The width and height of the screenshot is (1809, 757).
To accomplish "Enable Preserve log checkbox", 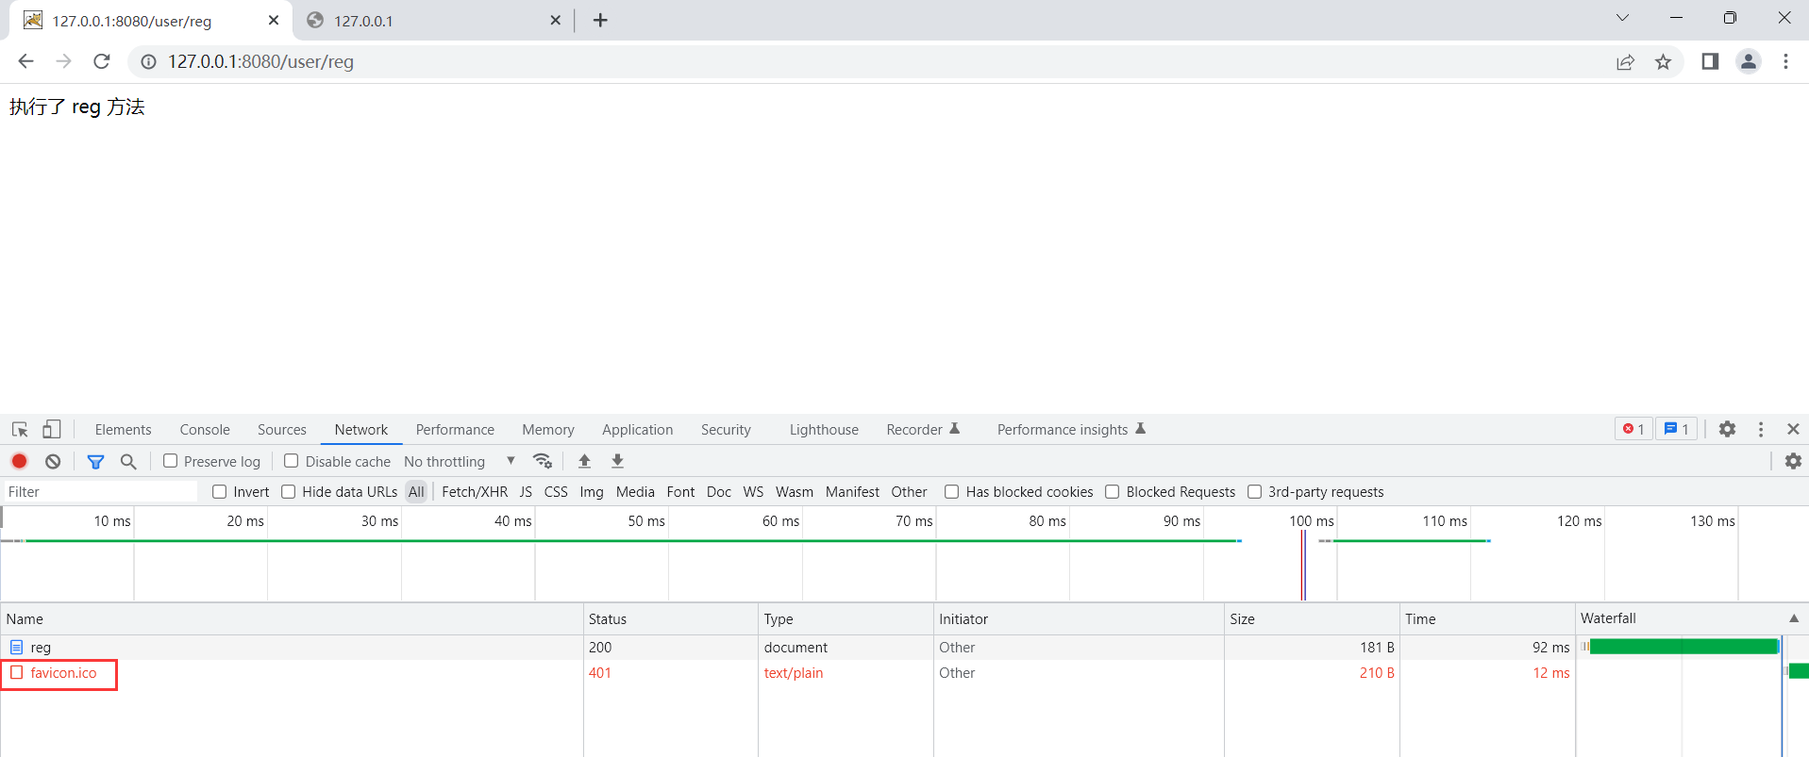I will tap(170, 461).
